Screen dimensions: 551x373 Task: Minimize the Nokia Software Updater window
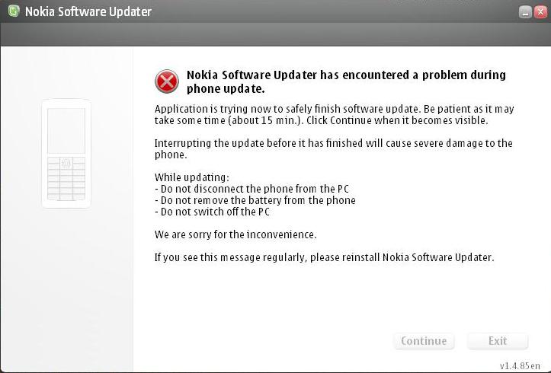525,12
